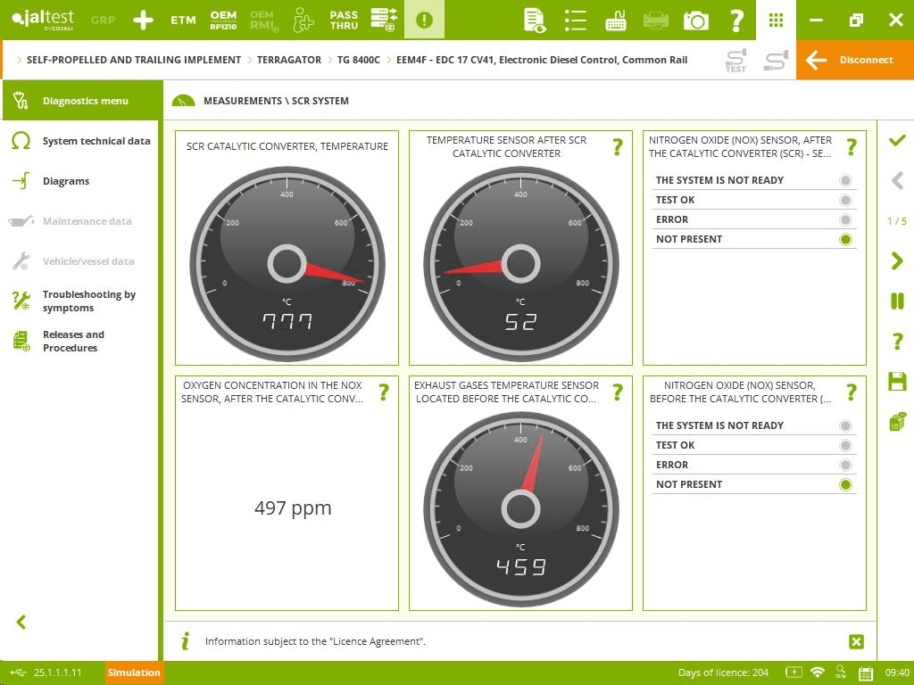
Task: Click the Disconnect button
Action: coord(854,60)
